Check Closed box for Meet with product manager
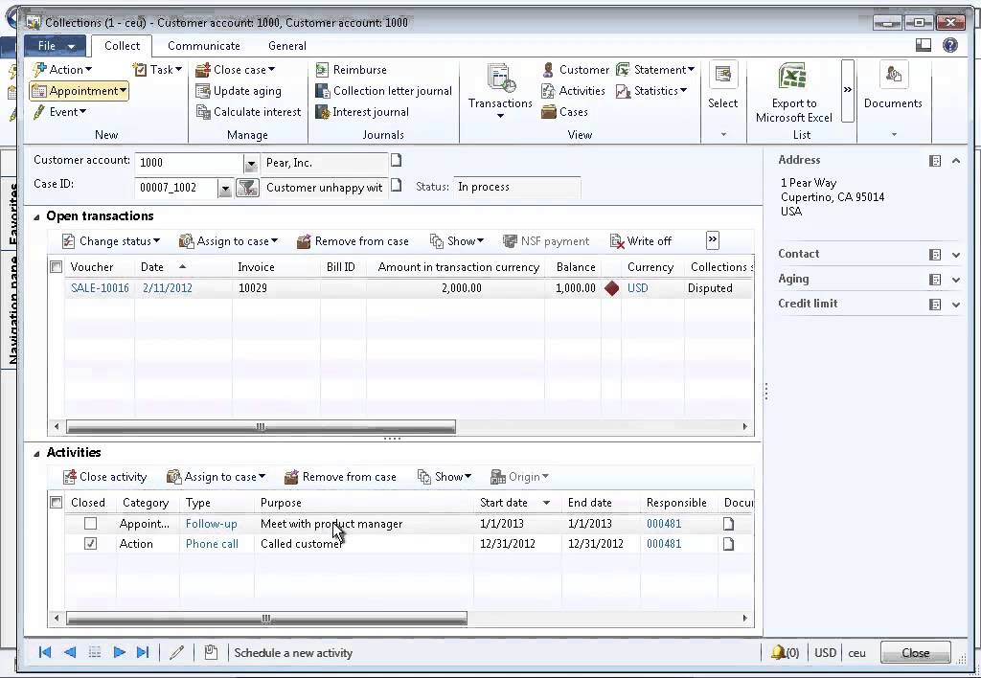The height and width of the screenshot is (678, 981). pyautogui.click(x=91, y=524)
